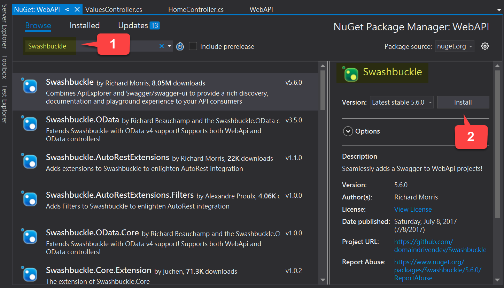The width and height of the screenshot is (504, 288).
Task: Clear the Swashbuckle search text
Action: pos(162,46)
